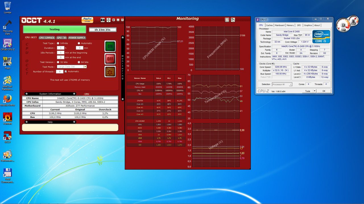Select the Infinite test type radio button

coord(58,43)
